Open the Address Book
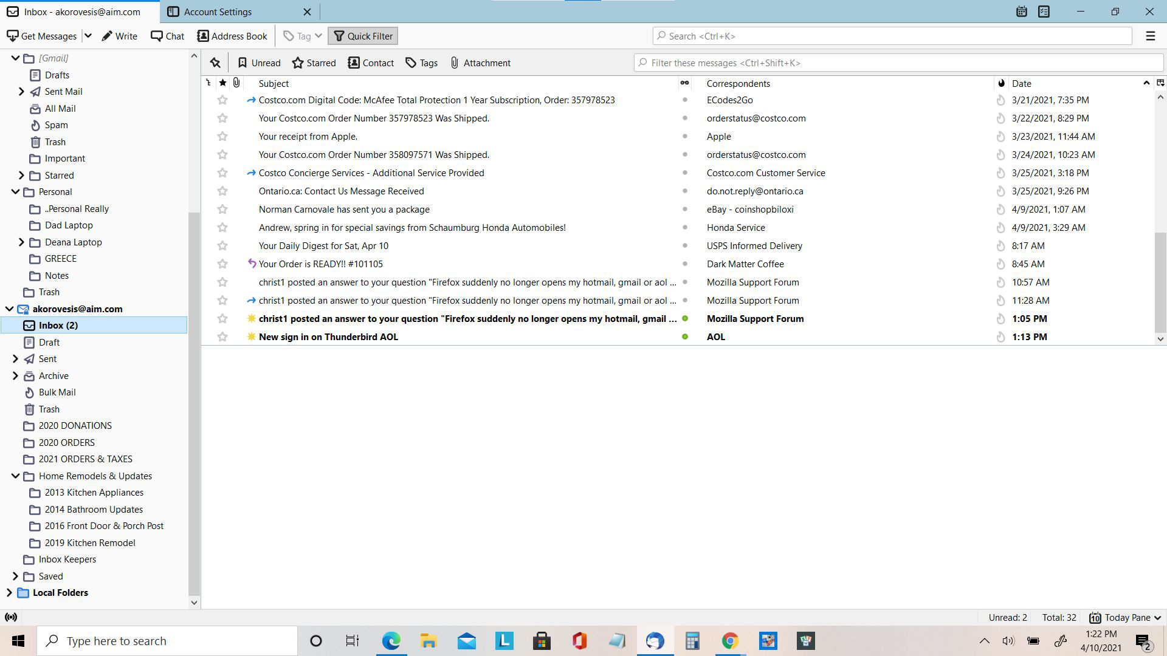This screenshot has height=656, width=1167. pos(232,36)
